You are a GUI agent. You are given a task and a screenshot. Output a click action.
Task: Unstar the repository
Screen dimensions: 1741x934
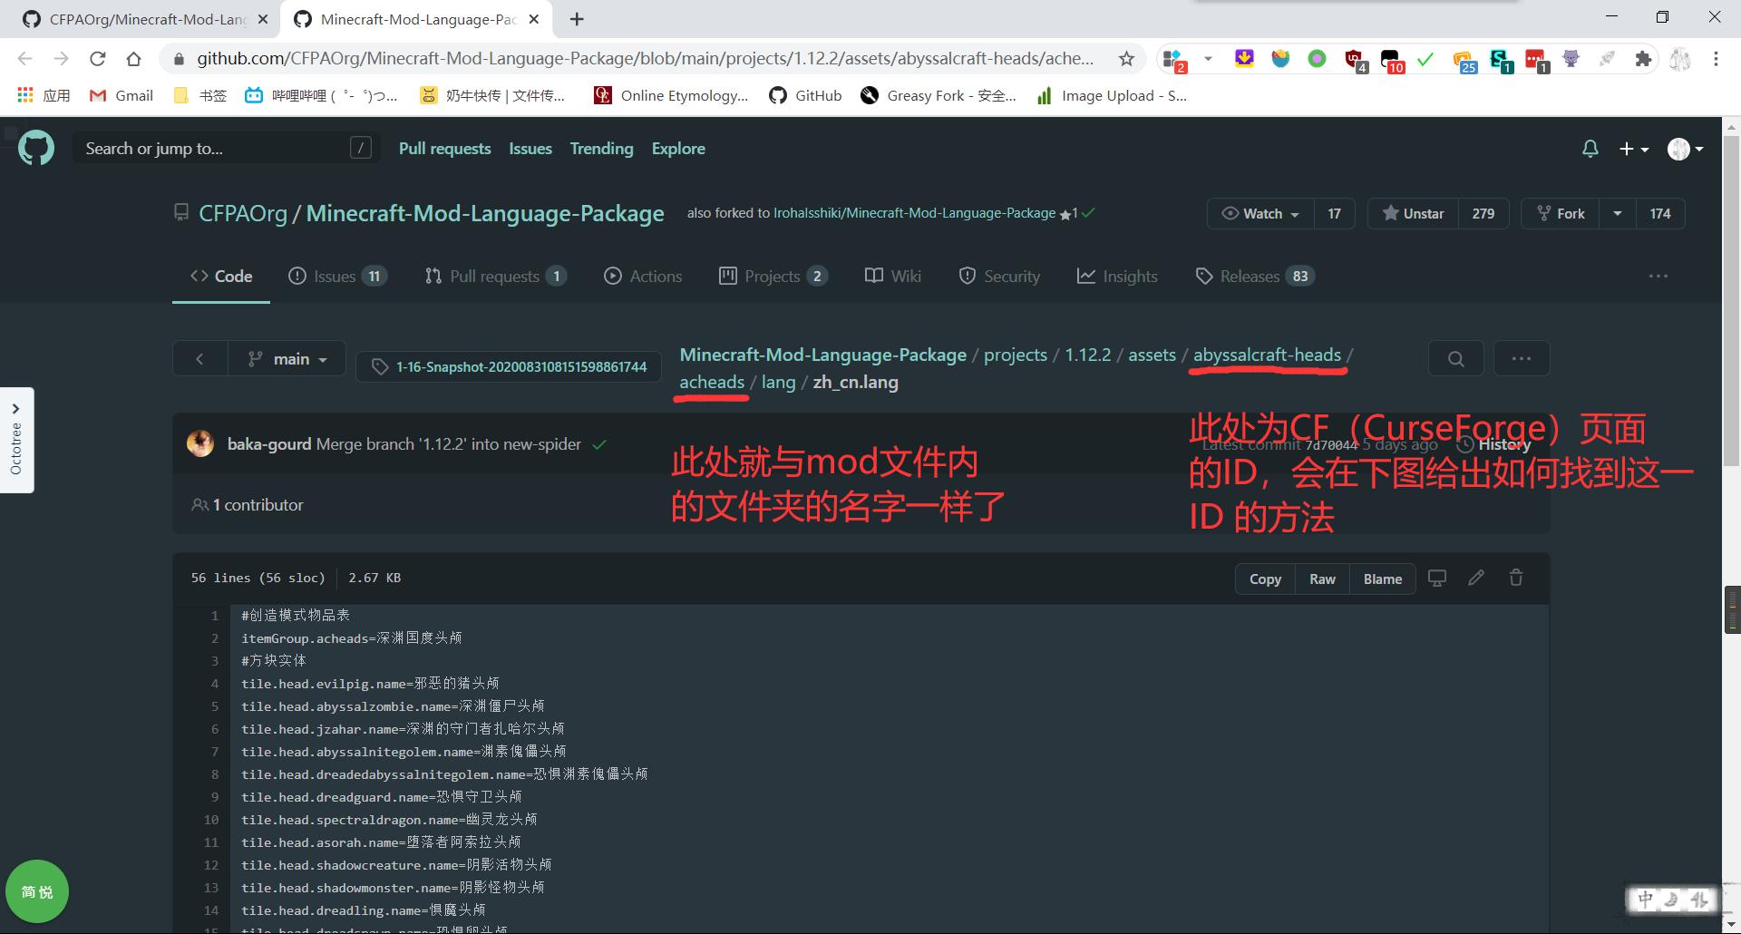1411,213
